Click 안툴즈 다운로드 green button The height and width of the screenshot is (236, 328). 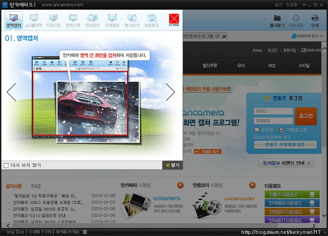[292, 194]
